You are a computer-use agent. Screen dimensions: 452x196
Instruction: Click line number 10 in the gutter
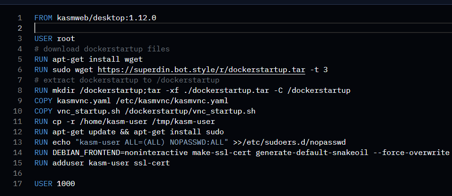tap(17, 111)
